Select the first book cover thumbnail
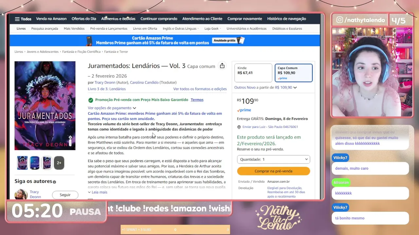 pyautogui.click(x=22, y=163)
